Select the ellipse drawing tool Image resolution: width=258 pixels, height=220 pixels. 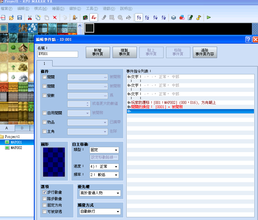(120, 18)
